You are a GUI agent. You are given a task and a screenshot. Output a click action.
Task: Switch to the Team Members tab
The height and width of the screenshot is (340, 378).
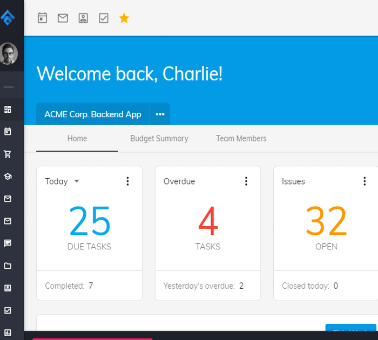pos(241,139)
